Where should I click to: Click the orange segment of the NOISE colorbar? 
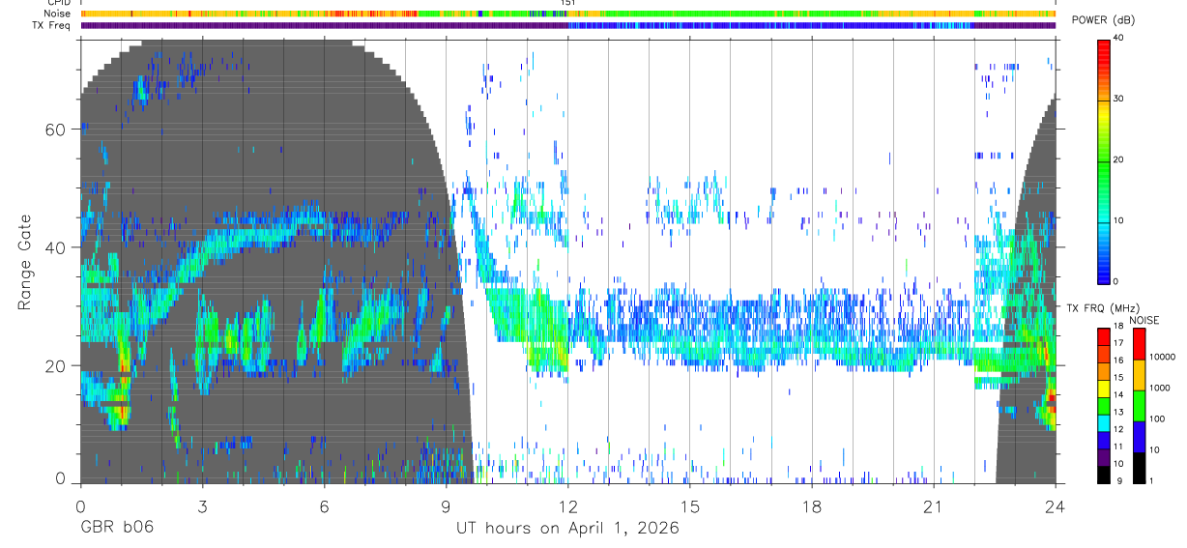(1139, 374)
